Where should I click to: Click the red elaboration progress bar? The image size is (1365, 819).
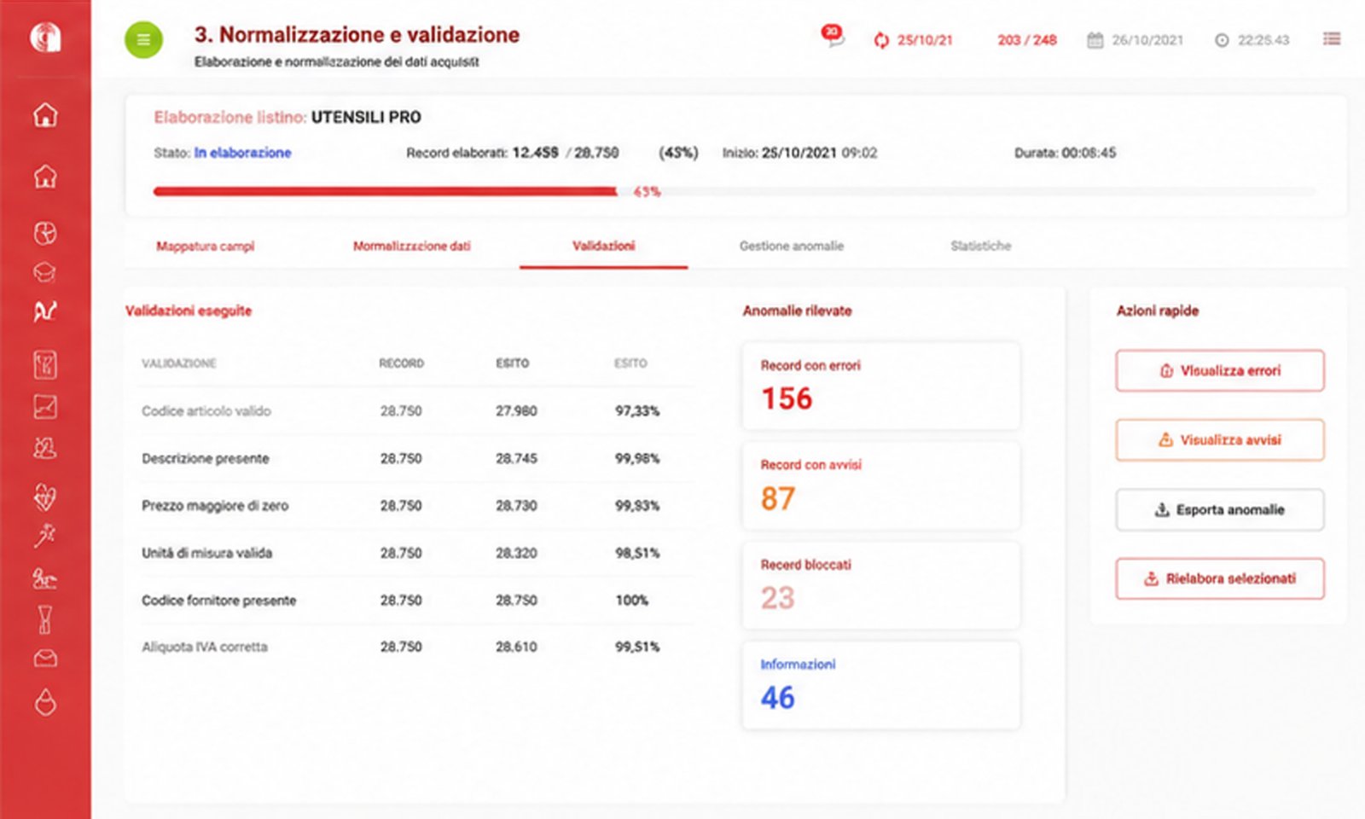click(x=385, y=191)
